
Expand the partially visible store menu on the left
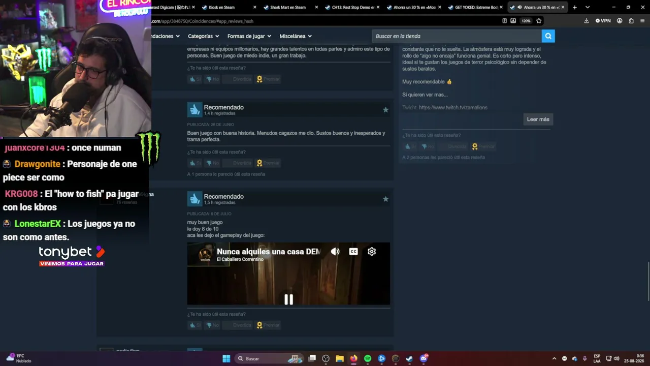point(166,36)
